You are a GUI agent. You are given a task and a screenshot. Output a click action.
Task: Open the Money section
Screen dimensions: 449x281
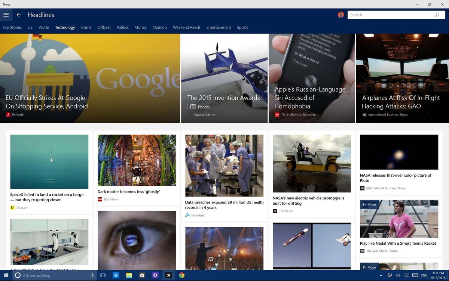coord(140,27)
